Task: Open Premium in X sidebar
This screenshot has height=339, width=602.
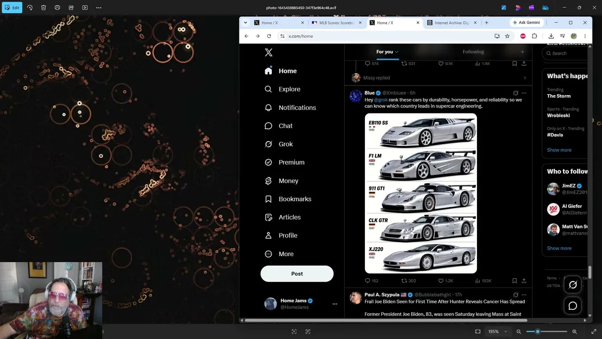Action: tap(285, 162)
